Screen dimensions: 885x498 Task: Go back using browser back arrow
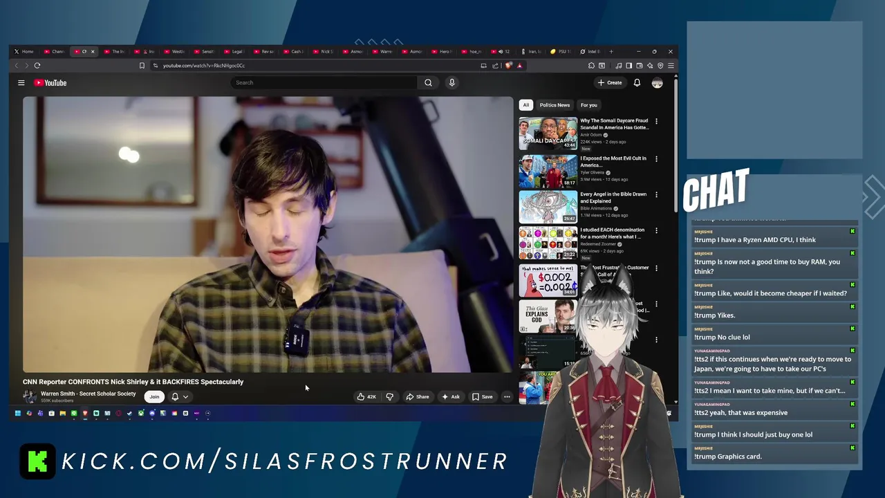17,65
